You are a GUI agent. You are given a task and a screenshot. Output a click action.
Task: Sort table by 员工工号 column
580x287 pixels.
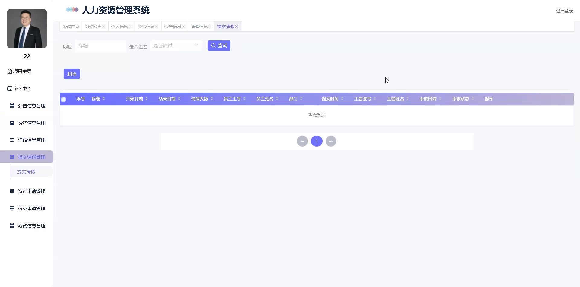coord(244,99)
